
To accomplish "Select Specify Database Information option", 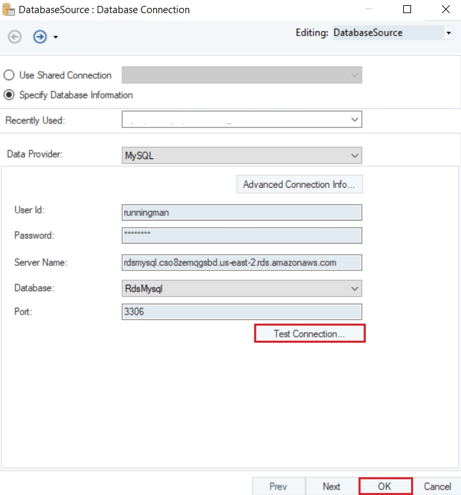I will [9, 95].
